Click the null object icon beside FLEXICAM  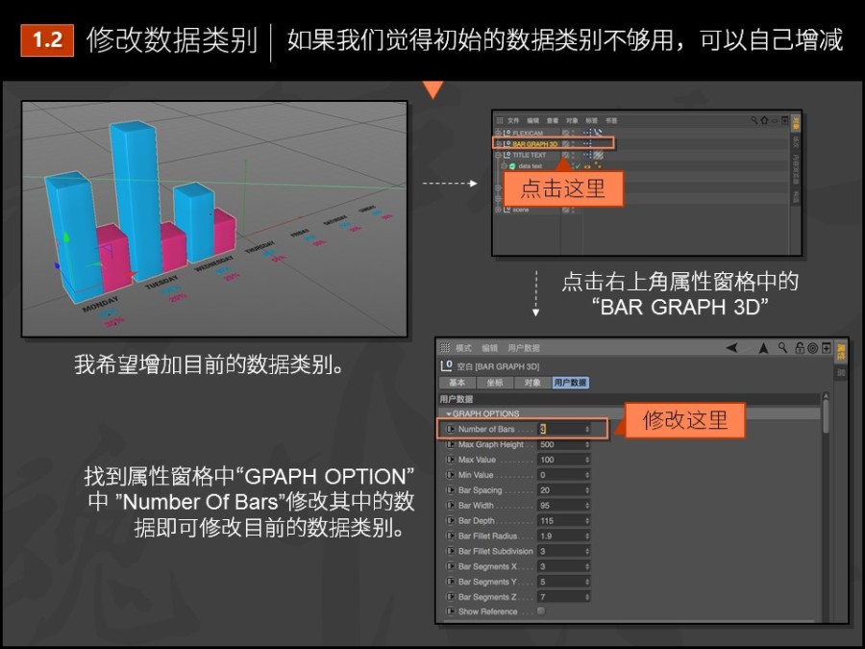[x=507, y=131]
